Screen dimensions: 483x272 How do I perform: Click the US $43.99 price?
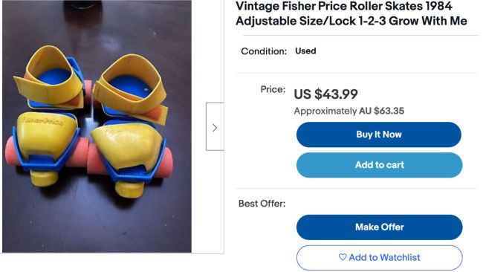pyautogui.click(x=325, y=94)
